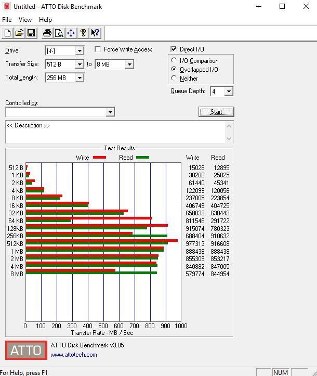Click the Print toolbar icon

click(x=47, y=33)
